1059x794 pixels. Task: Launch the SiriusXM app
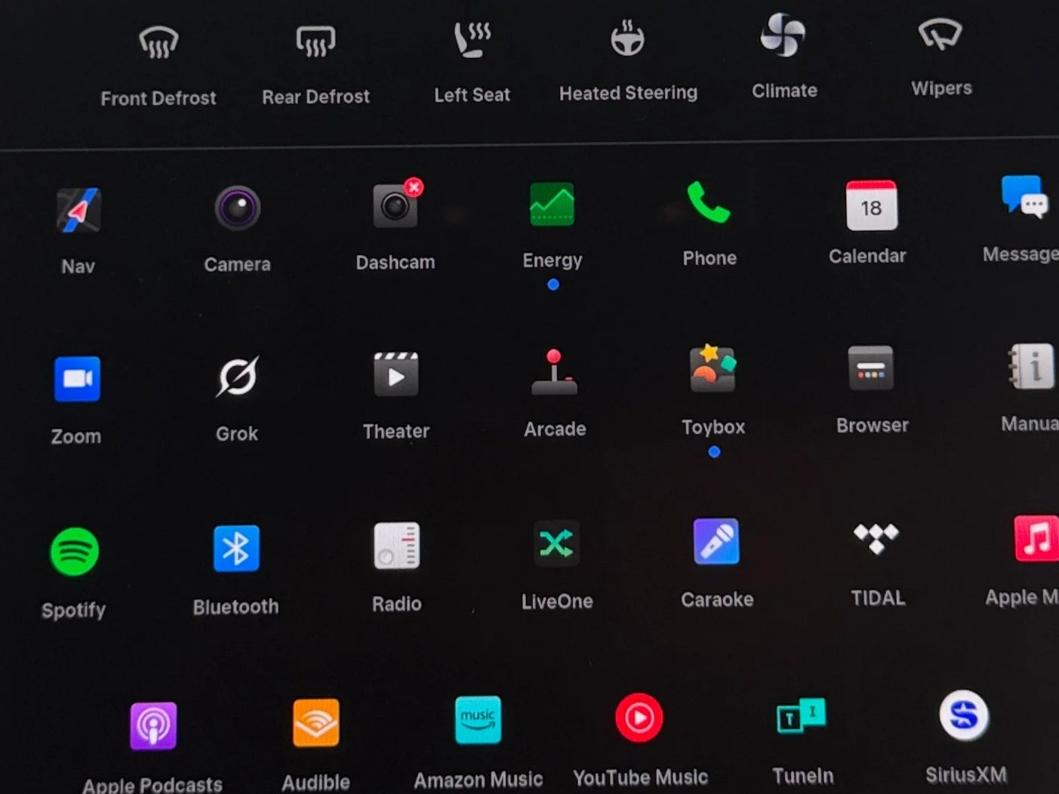tap(964, 715)
